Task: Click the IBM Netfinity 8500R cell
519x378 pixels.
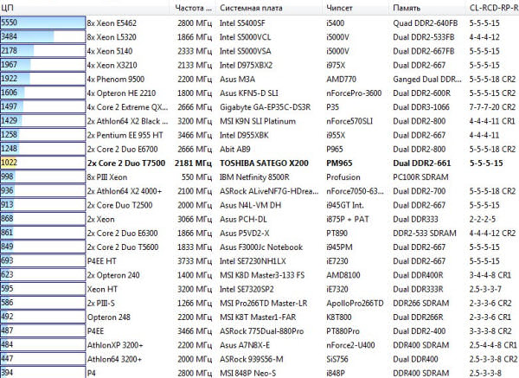Action: click(254, 177)
